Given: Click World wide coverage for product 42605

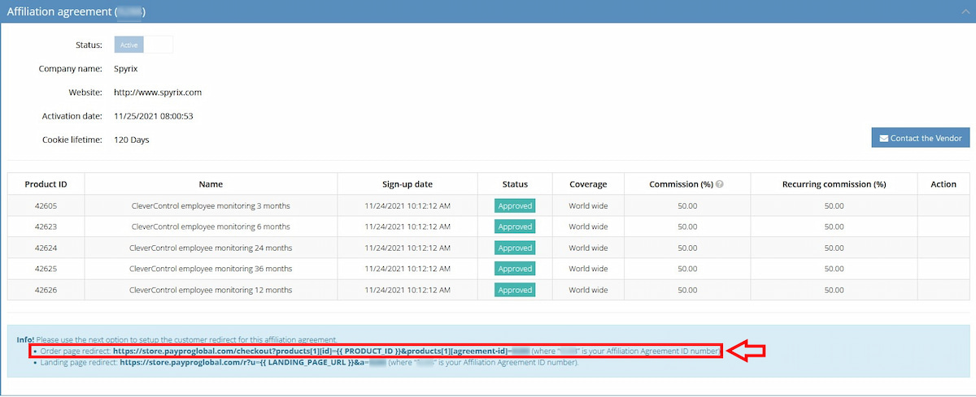Looking at the screenshot, I should click(589, 205).
